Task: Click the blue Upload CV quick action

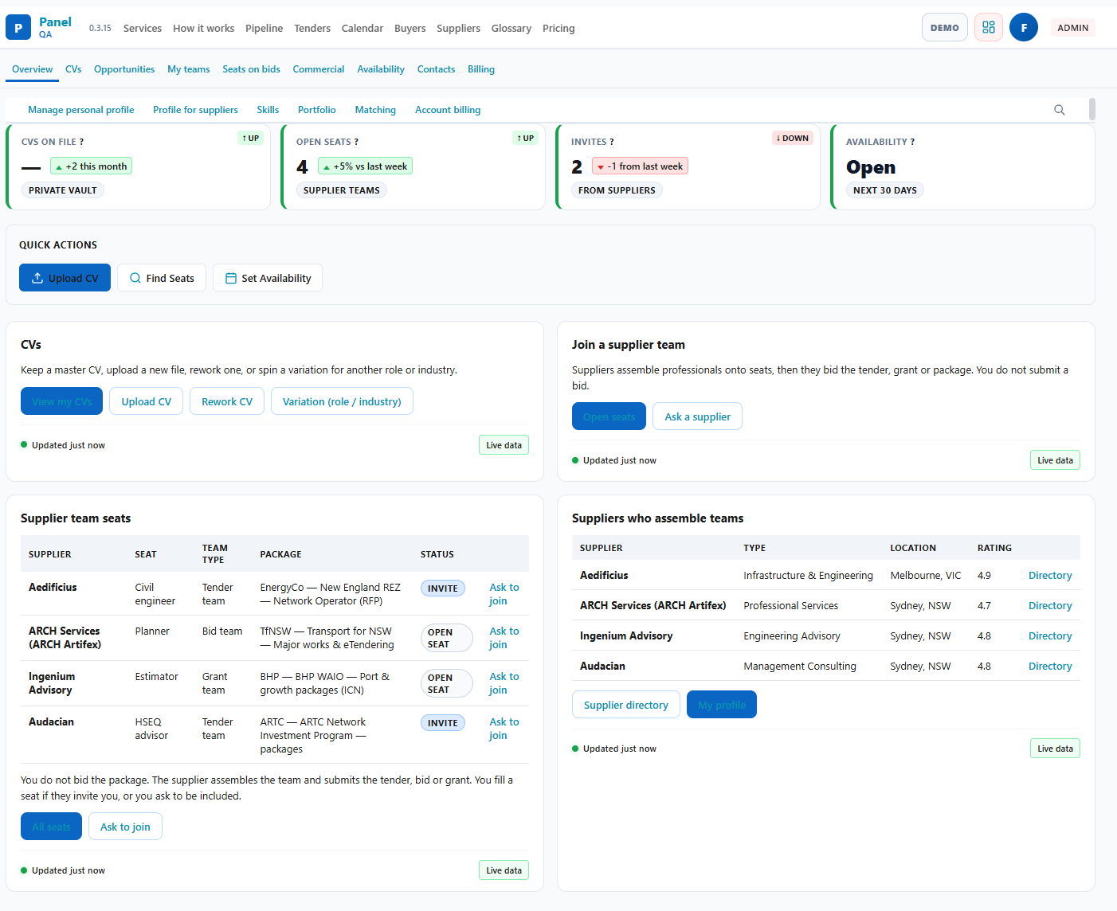Action: (65, 278)
